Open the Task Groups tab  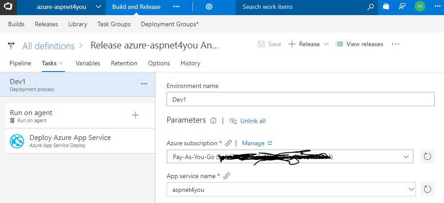coord(114,24)
